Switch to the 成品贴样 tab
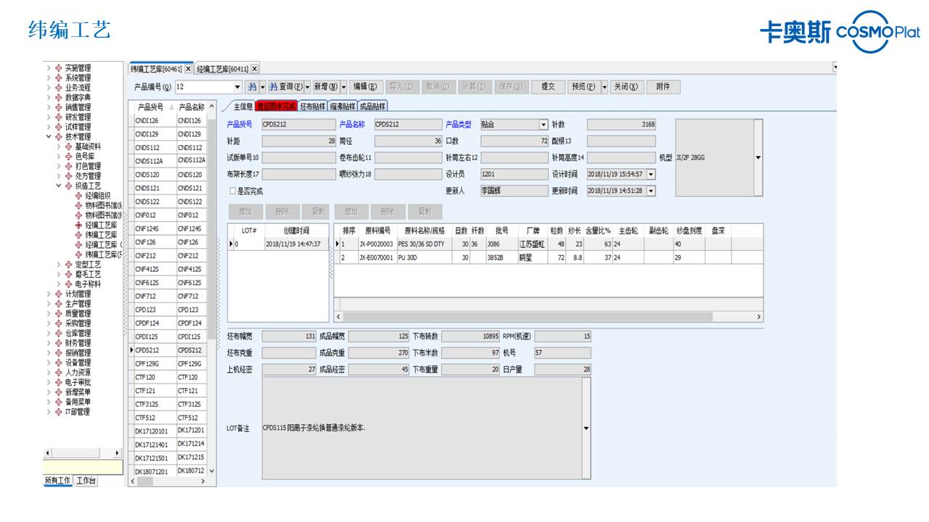The image size is (929, 522). [372, 107]
